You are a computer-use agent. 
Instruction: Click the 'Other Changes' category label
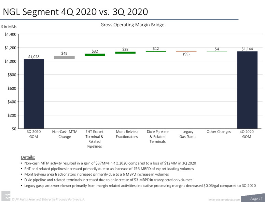[219, 132]
